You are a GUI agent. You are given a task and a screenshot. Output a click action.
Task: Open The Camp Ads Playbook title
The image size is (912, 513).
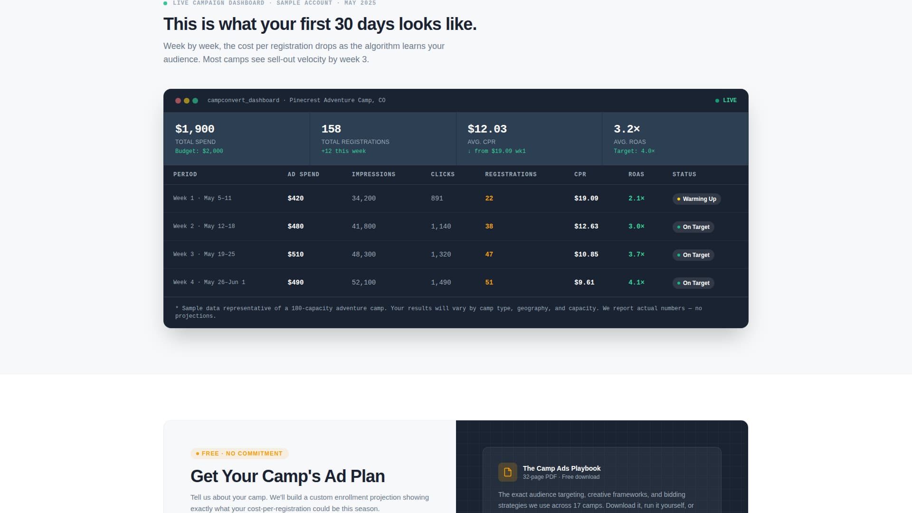561,468
